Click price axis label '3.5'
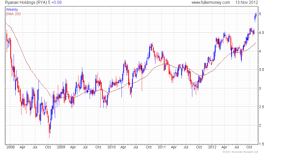The image size is (282, 154). tap(261, 70)
